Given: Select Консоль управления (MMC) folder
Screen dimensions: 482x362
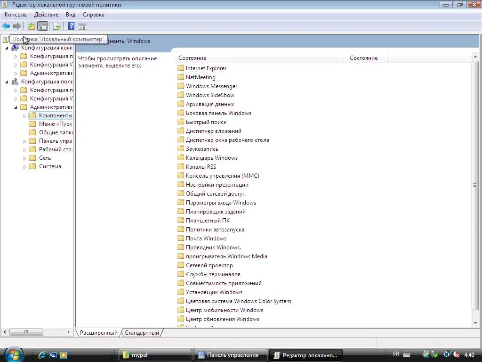Looking at the screenshot, I should pyautogui.click(x=218, y=175).
